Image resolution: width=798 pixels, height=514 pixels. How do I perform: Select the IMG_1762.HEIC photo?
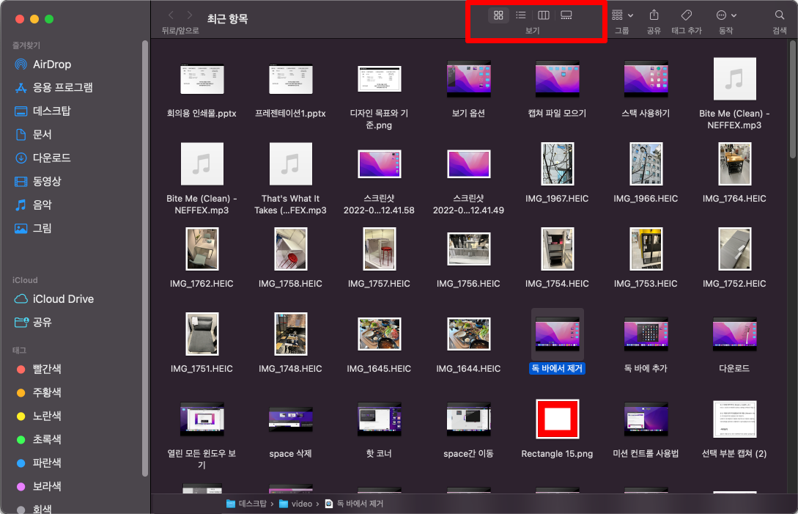(x=202, y=249)
